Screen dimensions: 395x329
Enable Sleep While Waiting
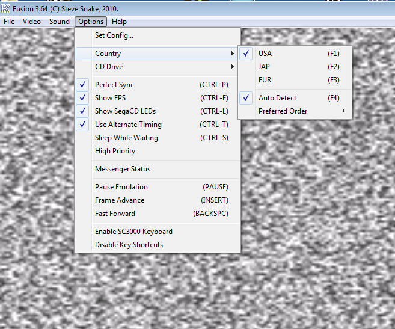158,138
